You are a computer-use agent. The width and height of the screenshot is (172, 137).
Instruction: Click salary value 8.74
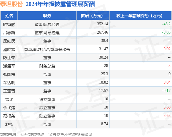(105, 124)
